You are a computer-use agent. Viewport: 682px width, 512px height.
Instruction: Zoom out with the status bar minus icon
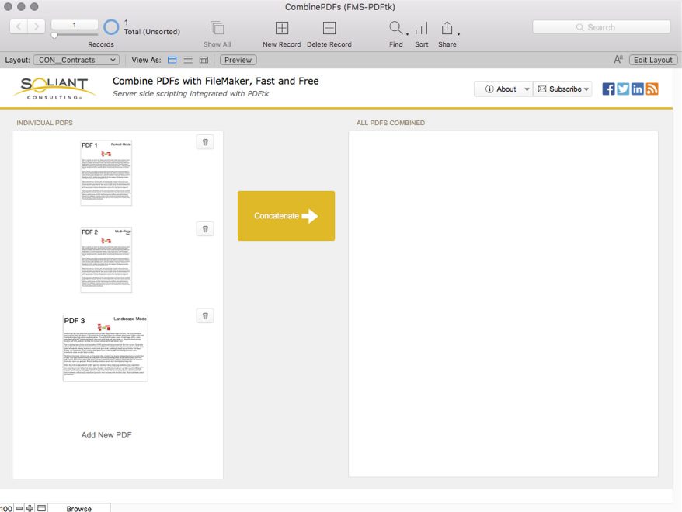pyautogui.click(x=19, y=508)
